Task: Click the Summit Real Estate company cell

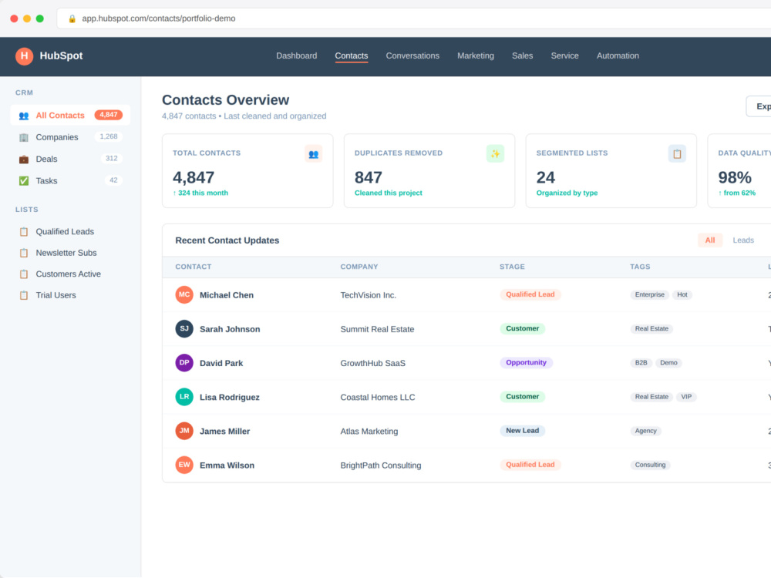Action: [377, 329]
